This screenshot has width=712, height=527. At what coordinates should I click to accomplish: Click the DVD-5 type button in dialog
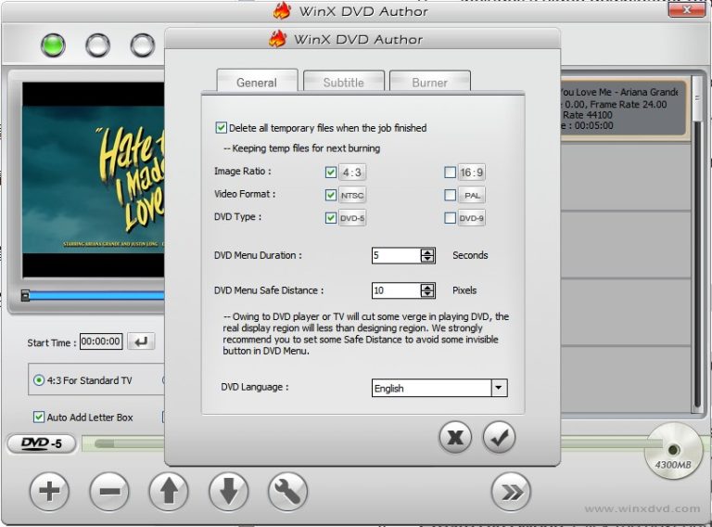352,218
